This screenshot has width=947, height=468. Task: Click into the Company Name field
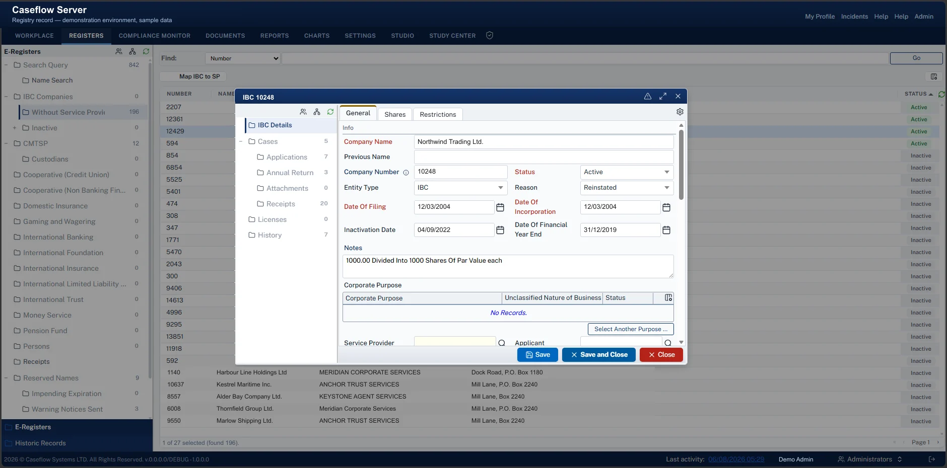point(544,142)
